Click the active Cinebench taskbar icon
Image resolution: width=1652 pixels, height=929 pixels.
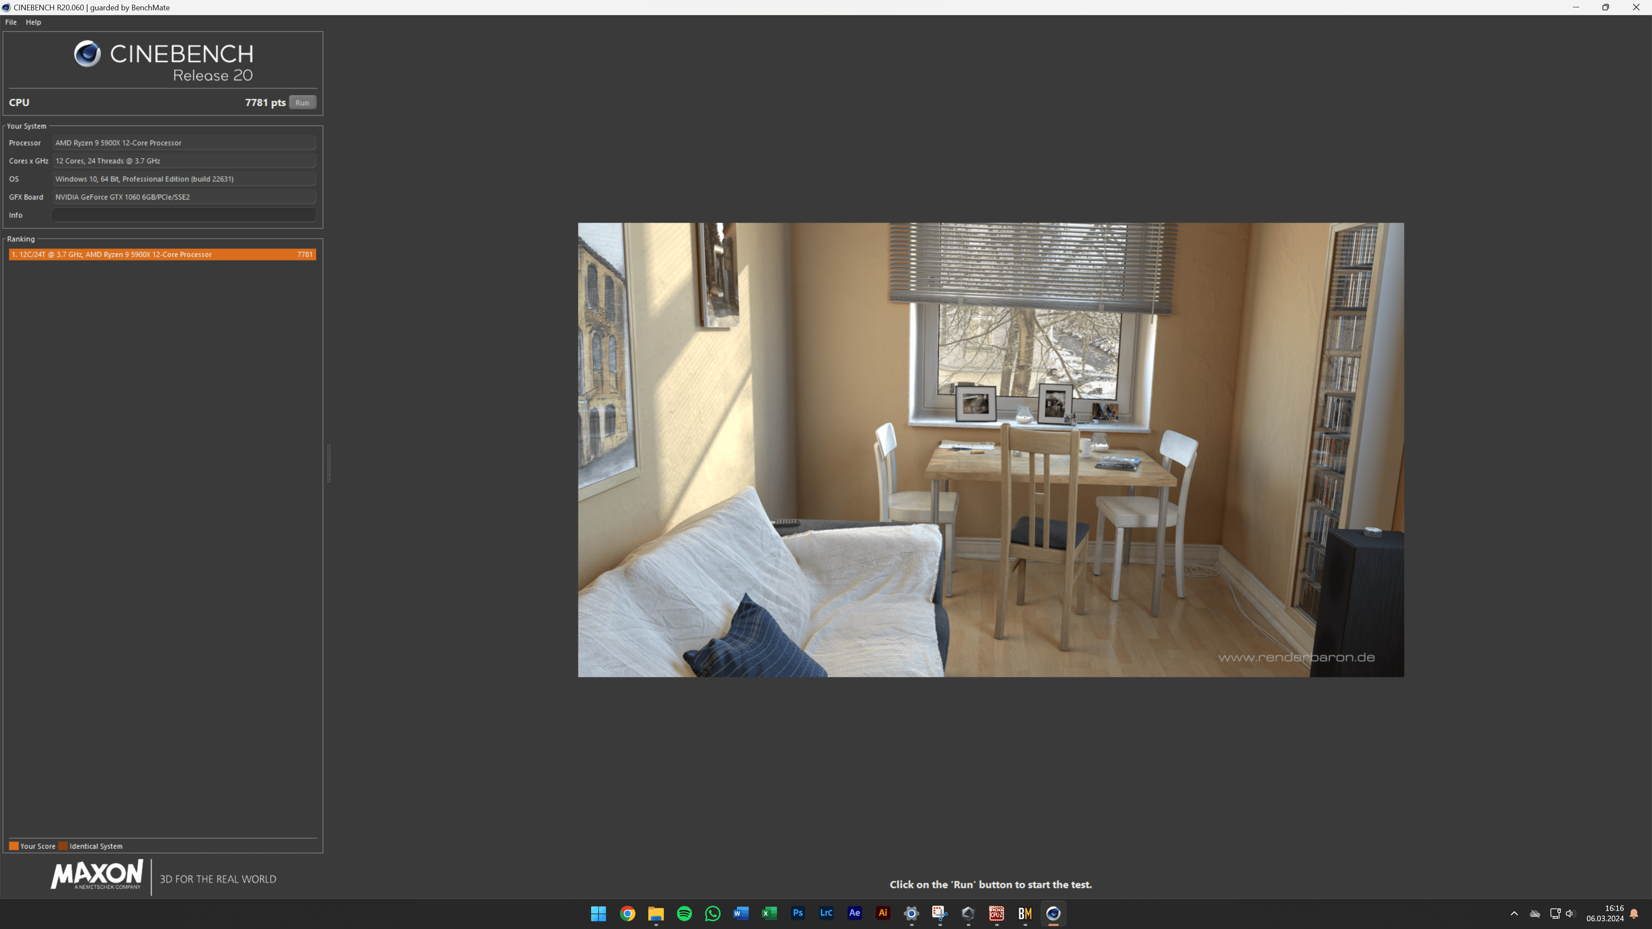(1053, 914)
